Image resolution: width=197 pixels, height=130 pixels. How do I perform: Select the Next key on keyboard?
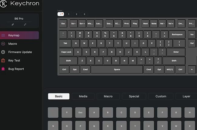145,24
